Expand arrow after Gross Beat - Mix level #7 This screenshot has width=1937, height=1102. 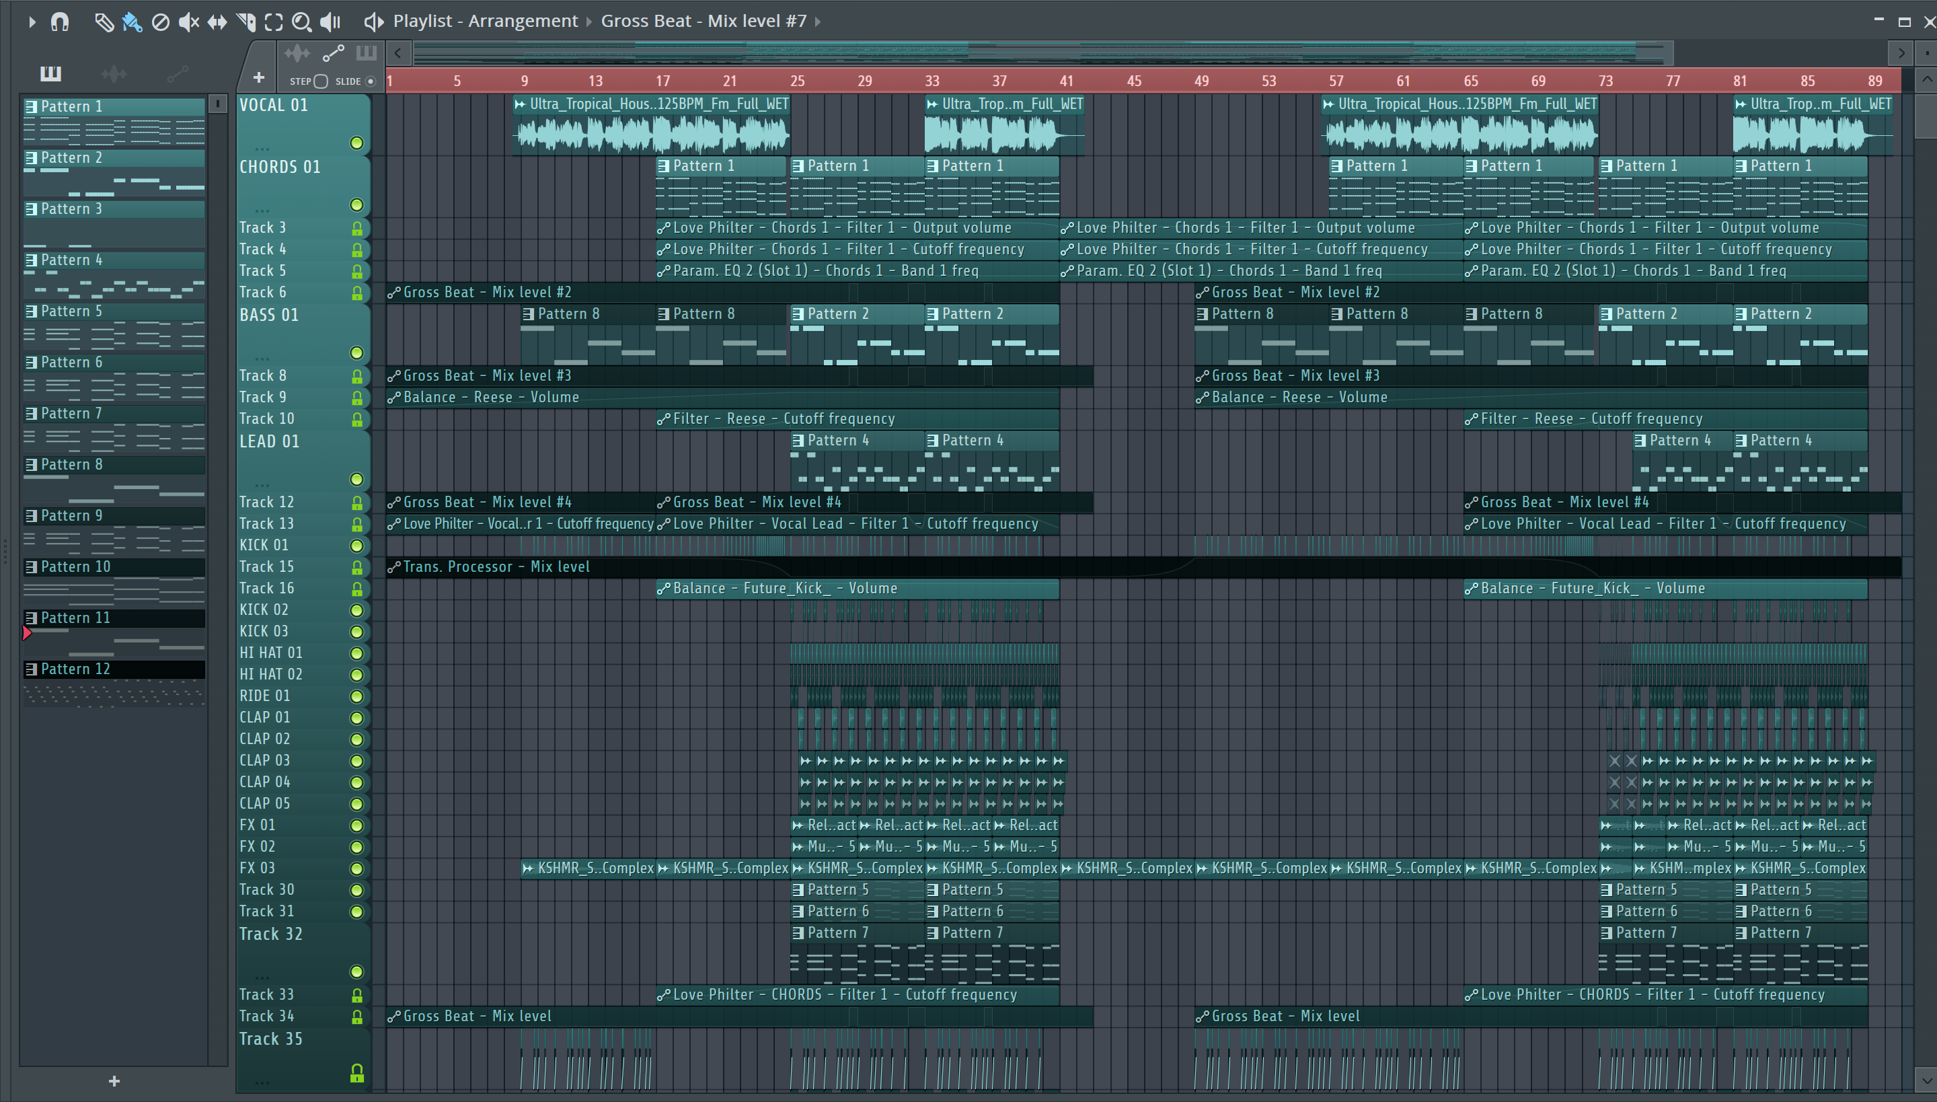[818, 22]
